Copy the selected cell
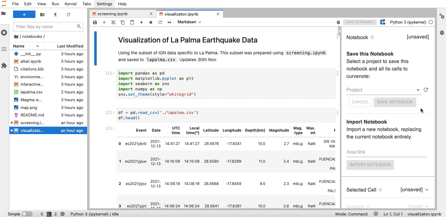 pyautogui.click(x=123, y=22)
